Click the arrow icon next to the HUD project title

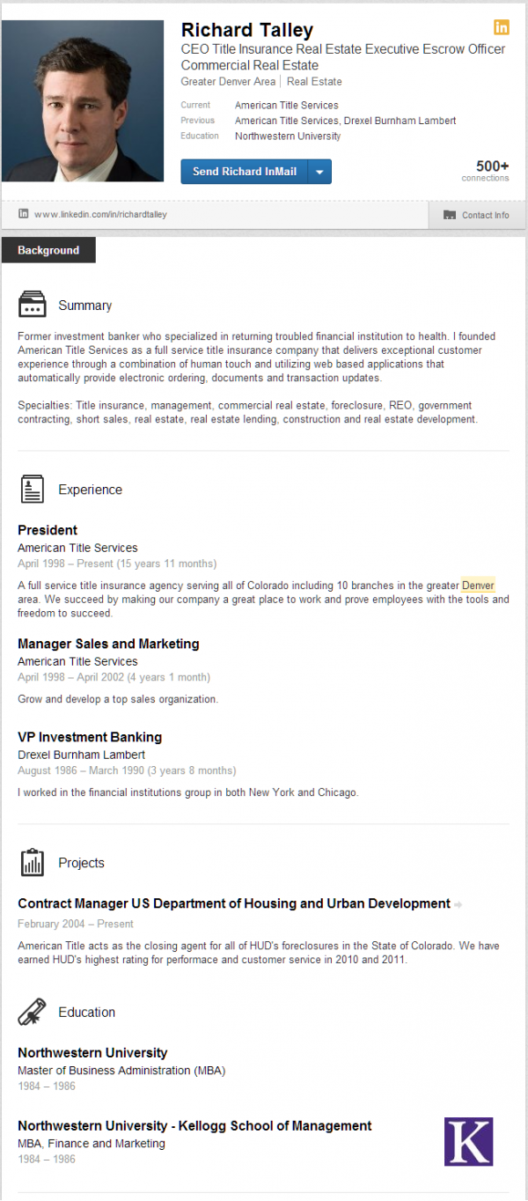coord(459,904)
